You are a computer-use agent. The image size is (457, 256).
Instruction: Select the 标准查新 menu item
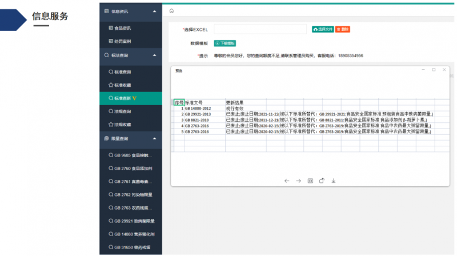click(131, 98)
